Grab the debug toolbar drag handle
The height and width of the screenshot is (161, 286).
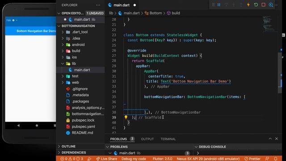tap(213, 5)
